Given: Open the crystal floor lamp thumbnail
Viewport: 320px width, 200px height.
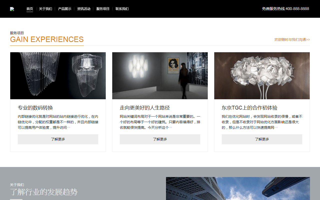Looking at the screenshot, I should (262, 76).
